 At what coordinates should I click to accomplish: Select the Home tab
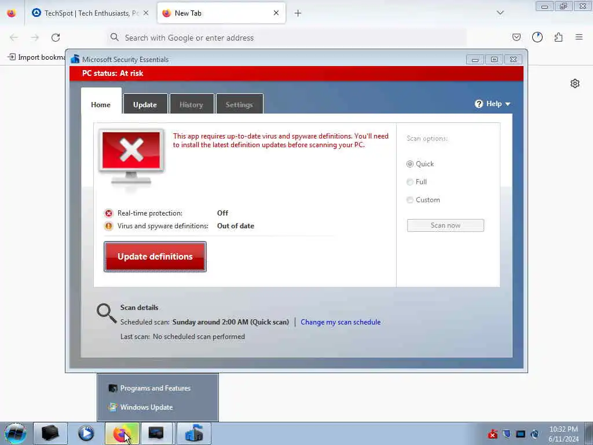coord(101,104)
